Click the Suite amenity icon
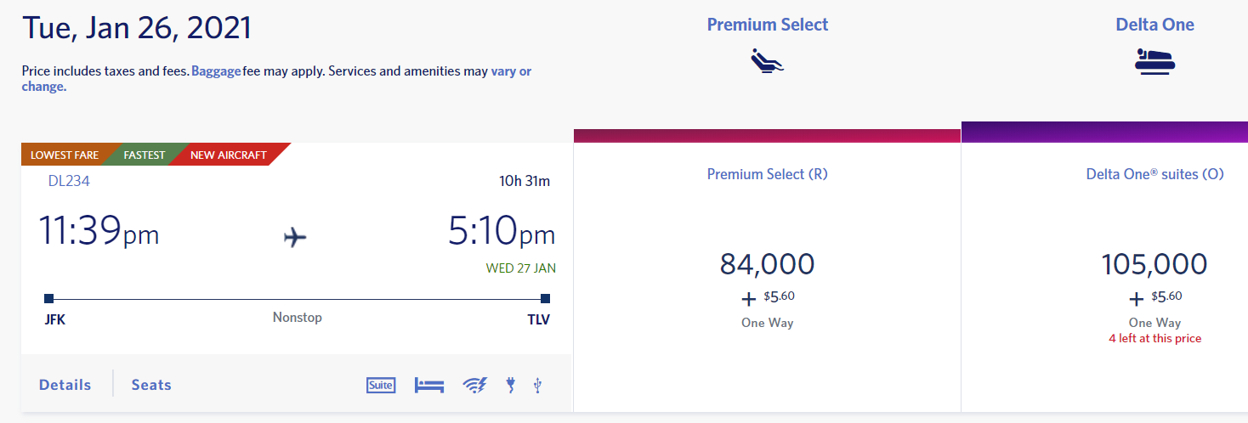1248x423 pixels. (381, 385)
